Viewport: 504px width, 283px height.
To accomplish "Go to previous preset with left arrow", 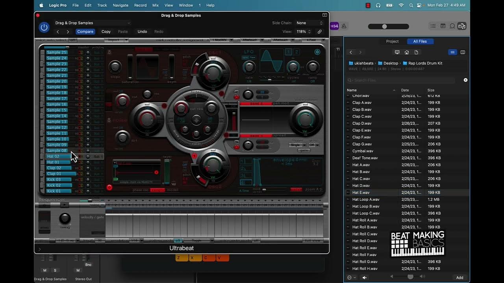I will [58, 32].
